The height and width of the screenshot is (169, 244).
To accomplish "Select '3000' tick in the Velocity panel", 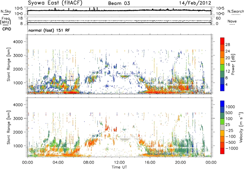I will [18, 118].
